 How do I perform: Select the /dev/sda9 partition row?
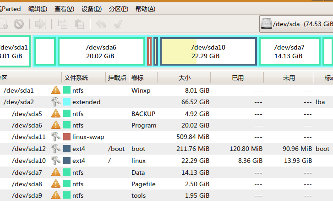pyautogui.click(x=167, y=195)
